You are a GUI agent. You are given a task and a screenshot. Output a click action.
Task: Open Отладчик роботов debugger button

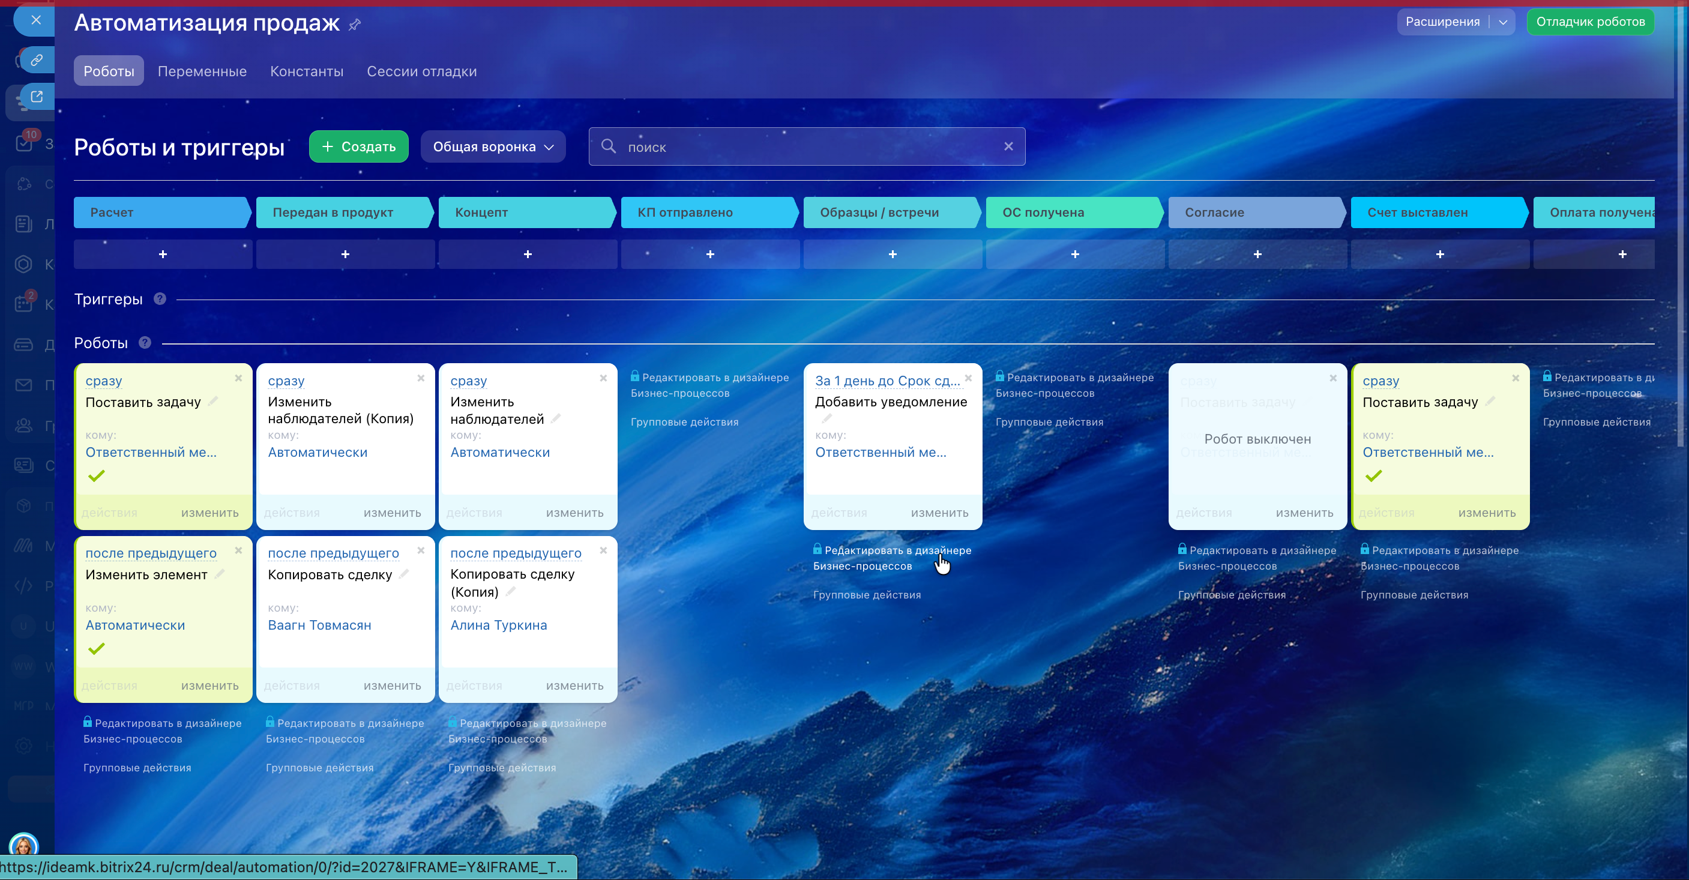pos(1590,22)
